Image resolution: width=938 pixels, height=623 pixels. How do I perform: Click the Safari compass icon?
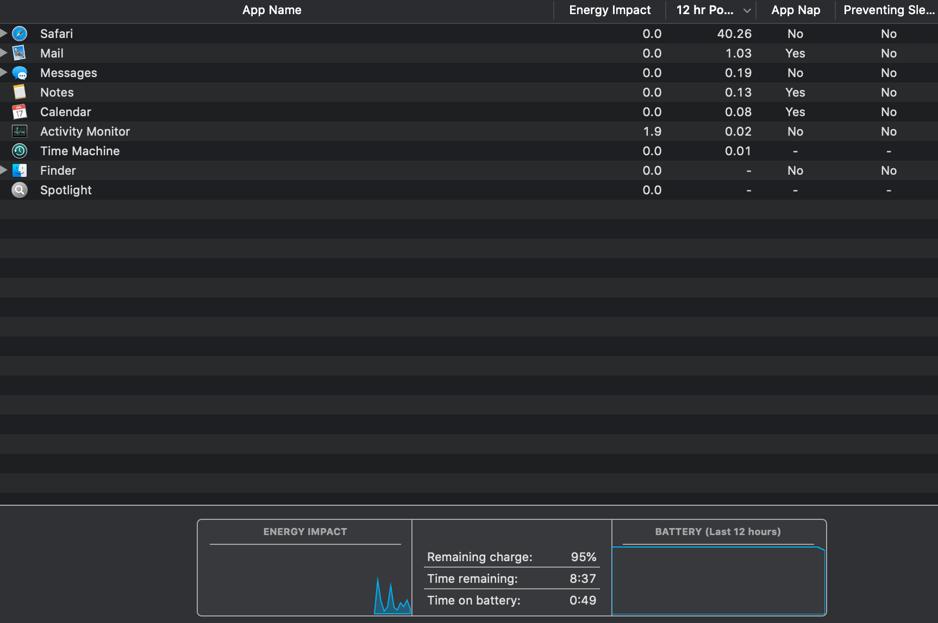coord(20,34)
